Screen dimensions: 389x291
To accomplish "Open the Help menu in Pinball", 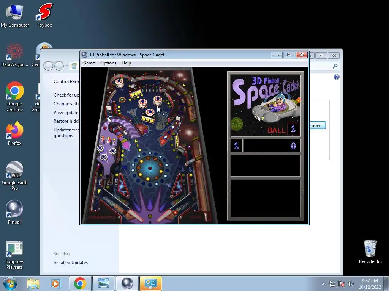I will [x=126, y=63].
